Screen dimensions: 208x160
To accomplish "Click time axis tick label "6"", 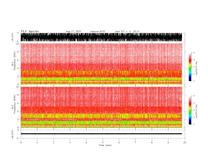I will pyautogui.click(x=119, y=142).
